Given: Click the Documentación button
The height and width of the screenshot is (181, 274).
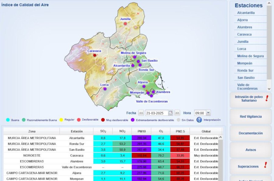Looking at the screenshot, I should tap(250, 133).
